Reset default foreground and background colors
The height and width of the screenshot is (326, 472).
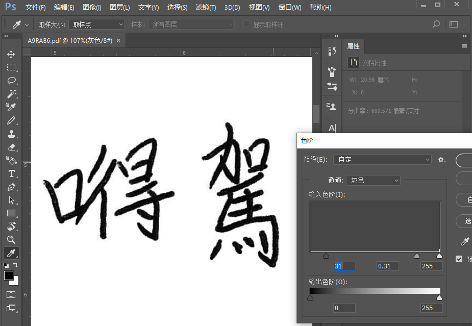6,265
